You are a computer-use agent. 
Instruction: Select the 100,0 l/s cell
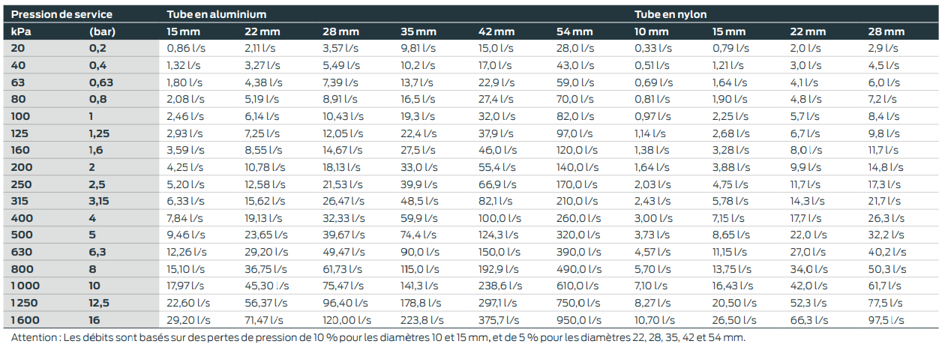[497, 217]
